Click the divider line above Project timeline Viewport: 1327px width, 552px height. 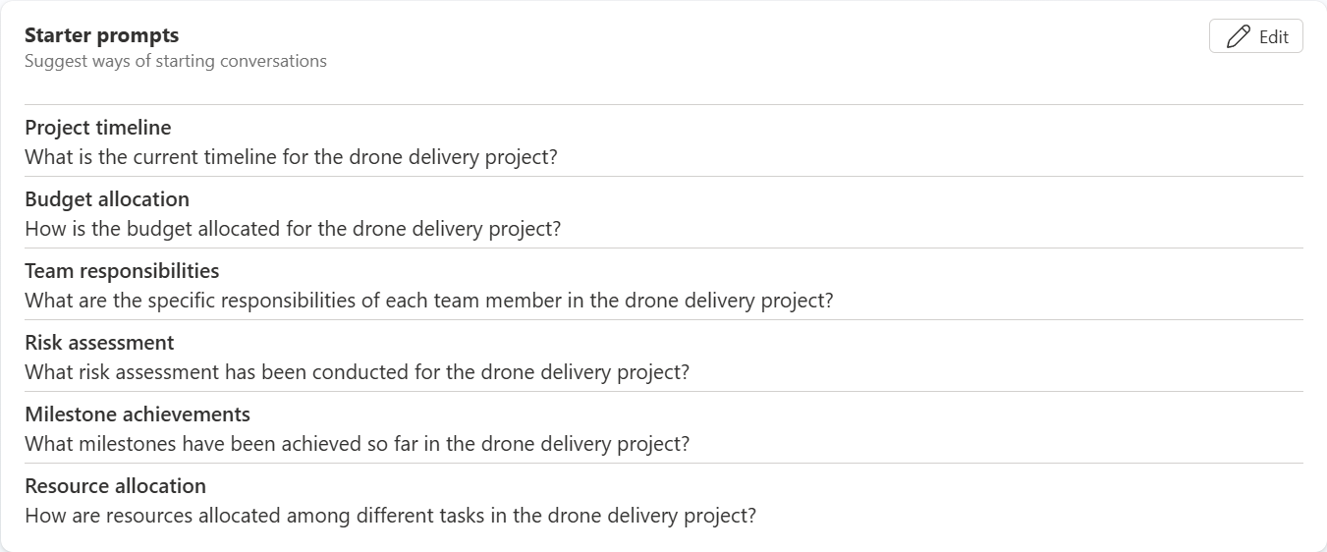[x=663, y=104]
